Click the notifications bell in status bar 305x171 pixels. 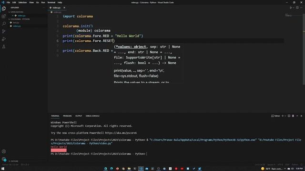(x=302, y=165)
